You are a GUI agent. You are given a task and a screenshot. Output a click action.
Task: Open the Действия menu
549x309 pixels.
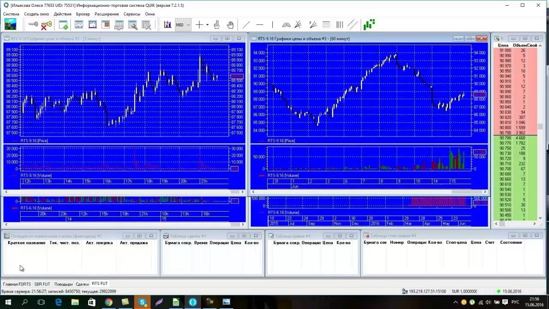(63, 14)
